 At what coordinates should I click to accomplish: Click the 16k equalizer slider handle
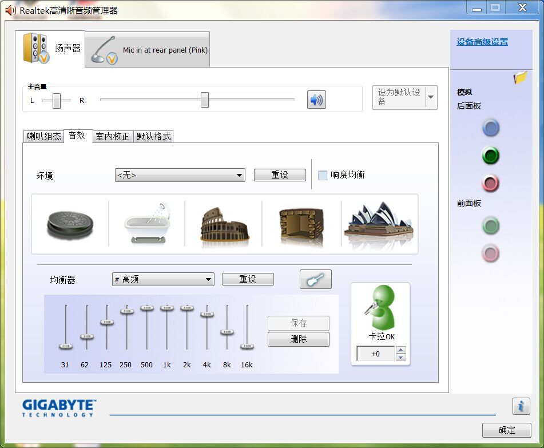pos(247,346)
